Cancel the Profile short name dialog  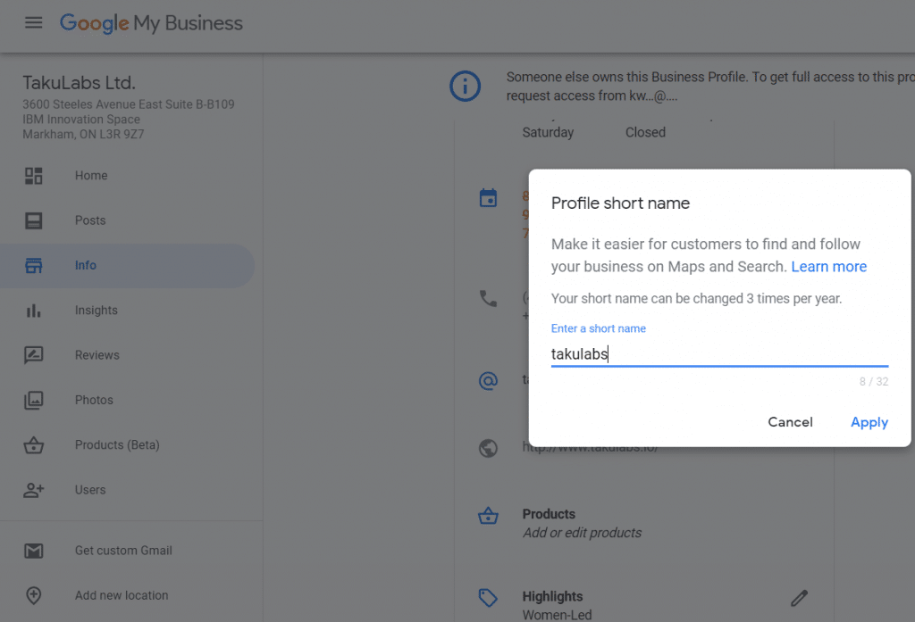coord(790,422)
